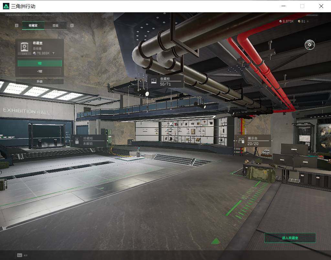Click the 76,969K total valuation text
The width and height of the screenshot is (331, 260).
pos(43,53)
